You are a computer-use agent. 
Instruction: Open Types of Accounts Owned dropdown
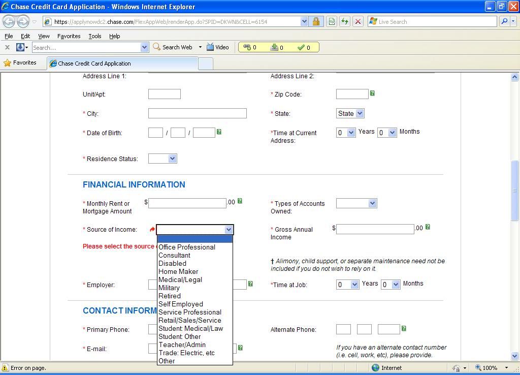tap(356, 203)
